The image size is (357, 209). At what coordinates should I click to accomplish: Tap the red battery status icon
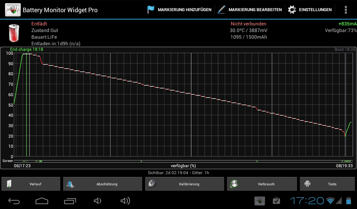[x=14, y=33]
